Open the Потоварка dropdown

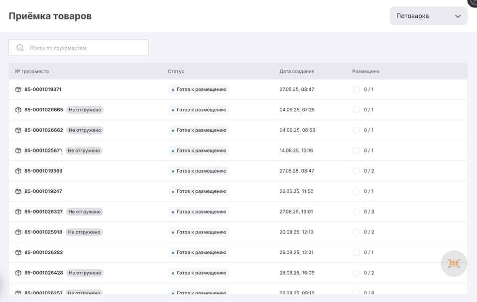pyautogui.click(x=428, y=16)
